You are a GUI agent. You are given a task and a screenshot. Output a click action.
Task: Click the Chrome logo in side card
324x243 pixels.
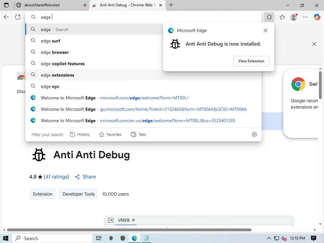point(298,84)
